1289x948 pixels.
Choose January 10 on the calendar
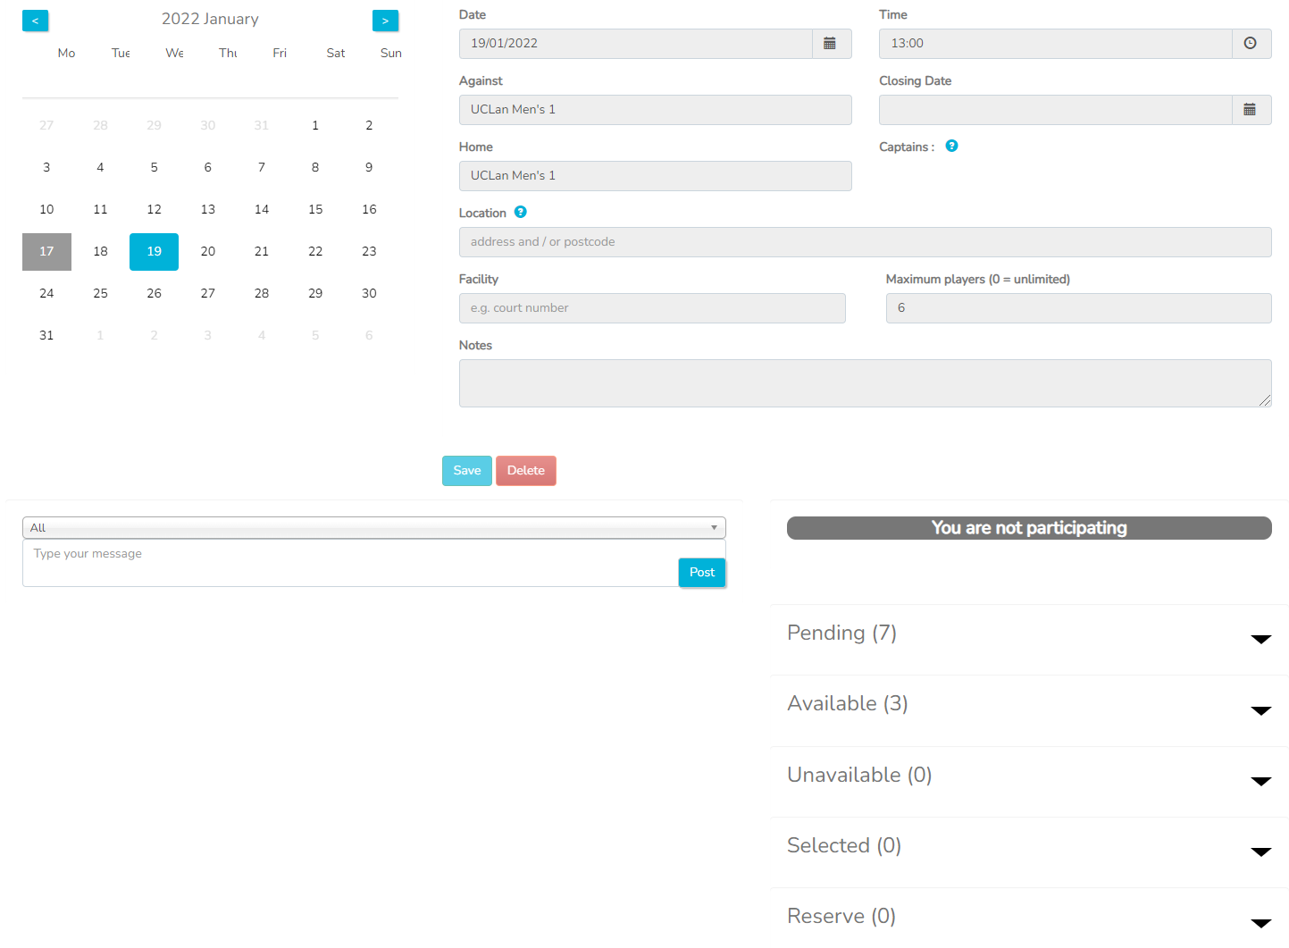[x=46, y=210]
